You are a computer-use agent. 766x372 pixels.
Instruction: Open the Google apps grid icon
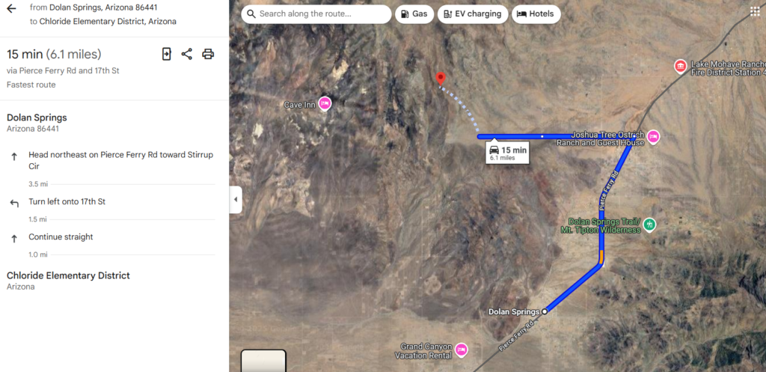755,12
